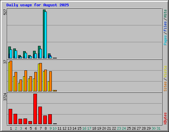
Task: Click the tall cyan bar for day 8
Action: pyautogui.click(x=46, y=35)
